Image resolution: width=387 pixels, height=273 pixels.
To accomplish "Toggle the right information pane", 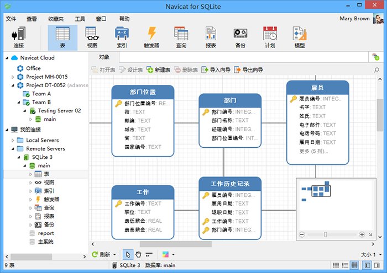I will [x=377, y=265].
